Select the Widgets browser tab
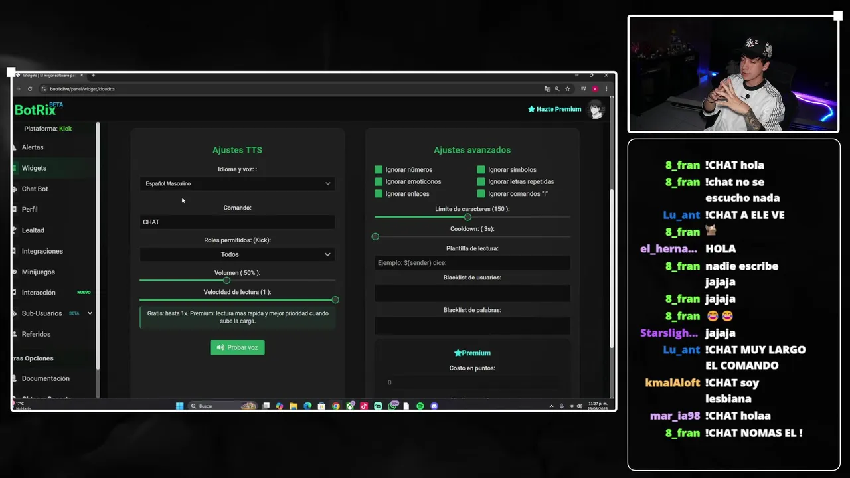Viewport: 850px width, 478px height. coord(50,75)
